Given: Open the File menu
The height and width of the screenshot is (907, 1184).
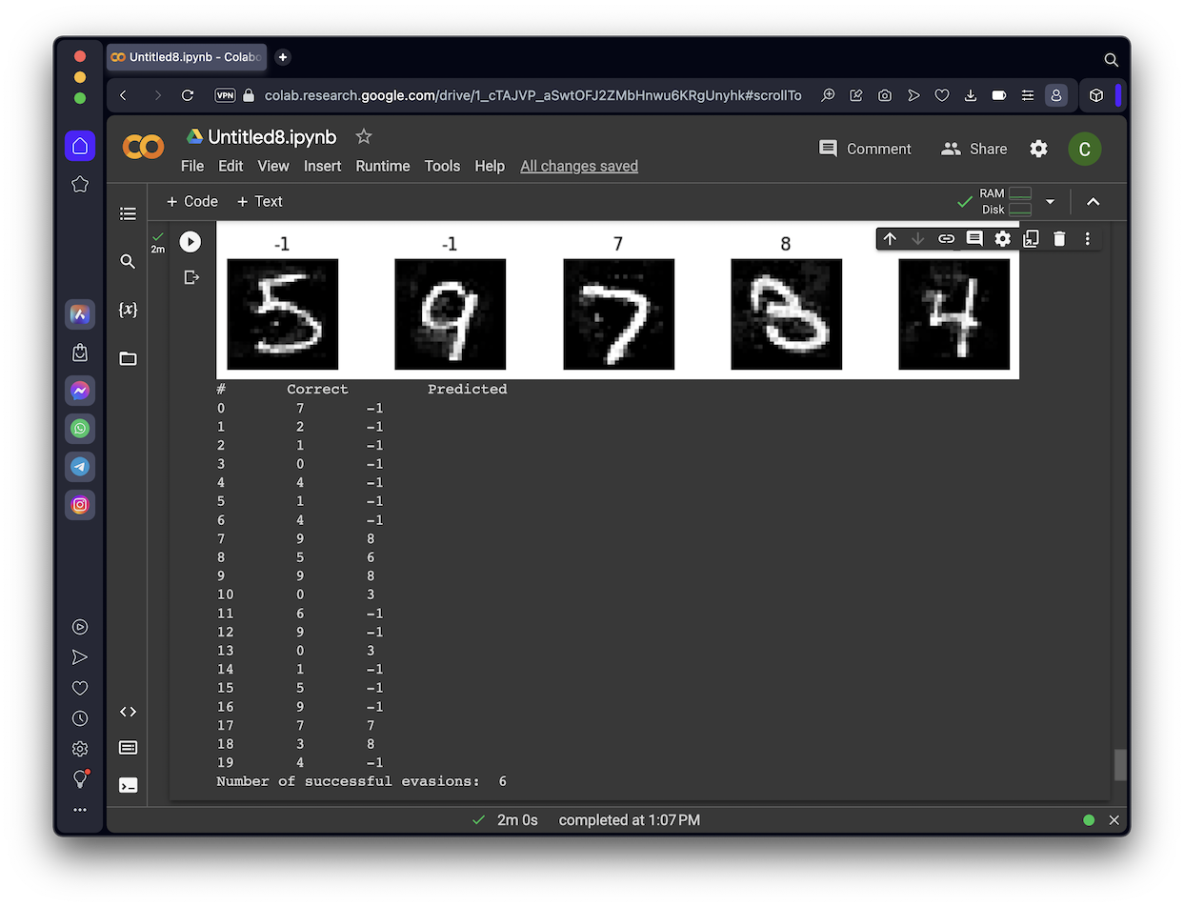Looking at the screenshot, I should pos(192,166).
